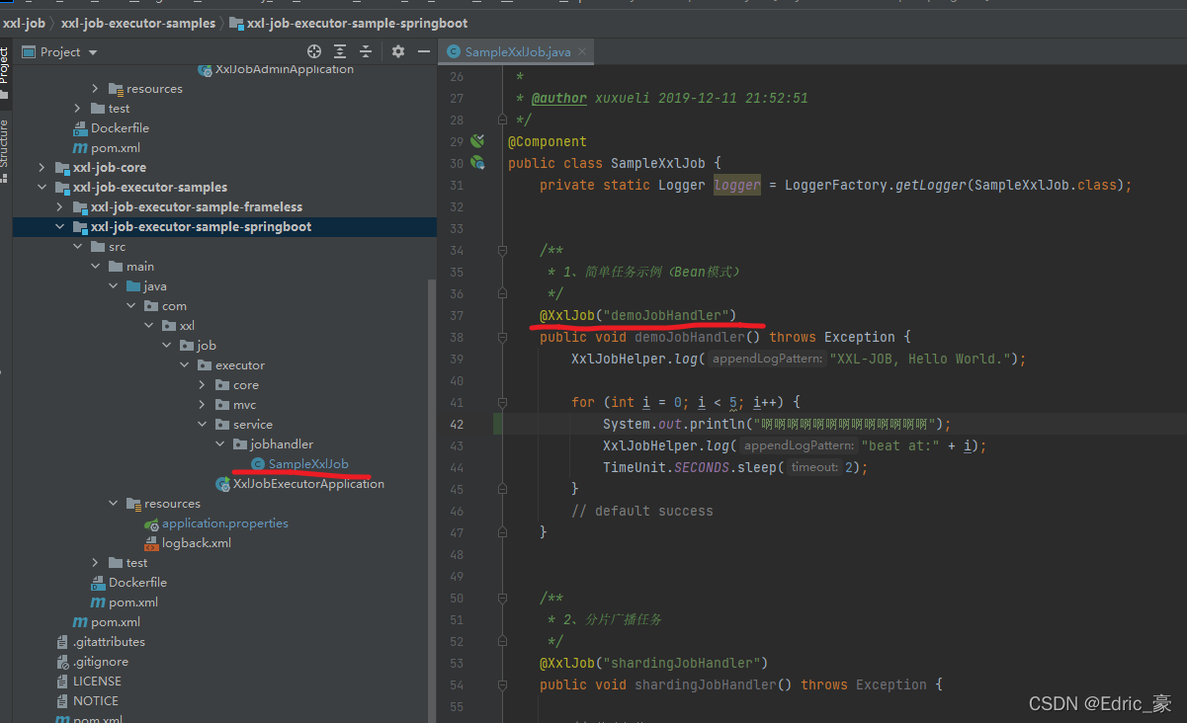Click the xxl-job-core module folder icon
Viewport: 1187px width, 723px height.
[x=62, y=168]
